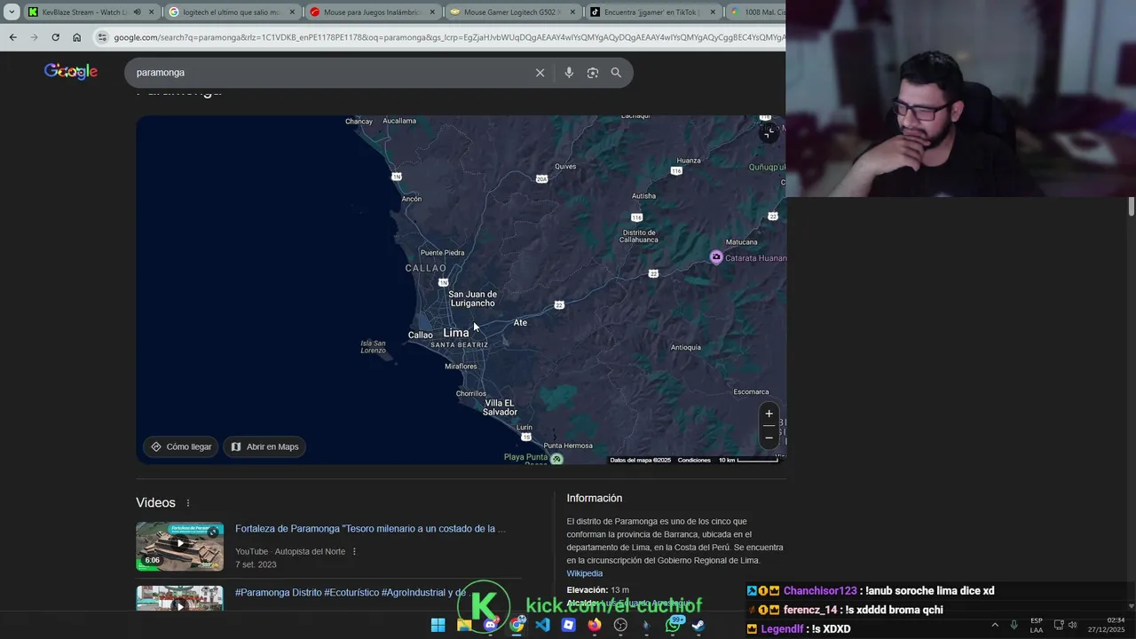Reload the current page

(x=55, y=37)
